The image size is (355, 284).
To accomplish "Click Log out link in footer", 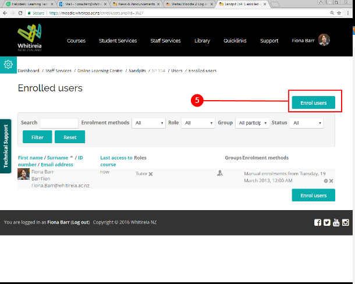I will [80, 222].
